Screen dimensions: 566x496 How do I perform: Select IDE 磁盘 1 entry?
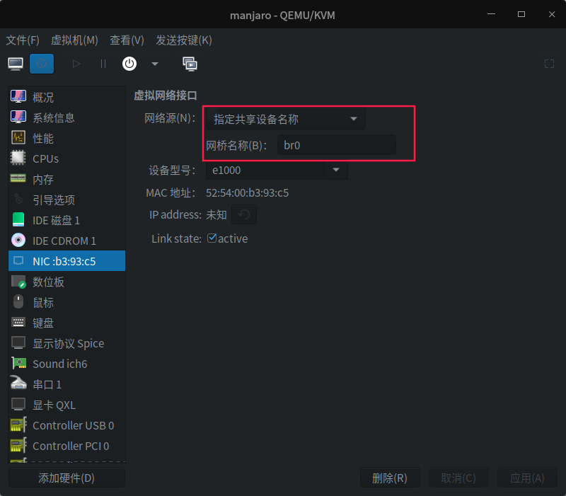(x=67, y=220)
